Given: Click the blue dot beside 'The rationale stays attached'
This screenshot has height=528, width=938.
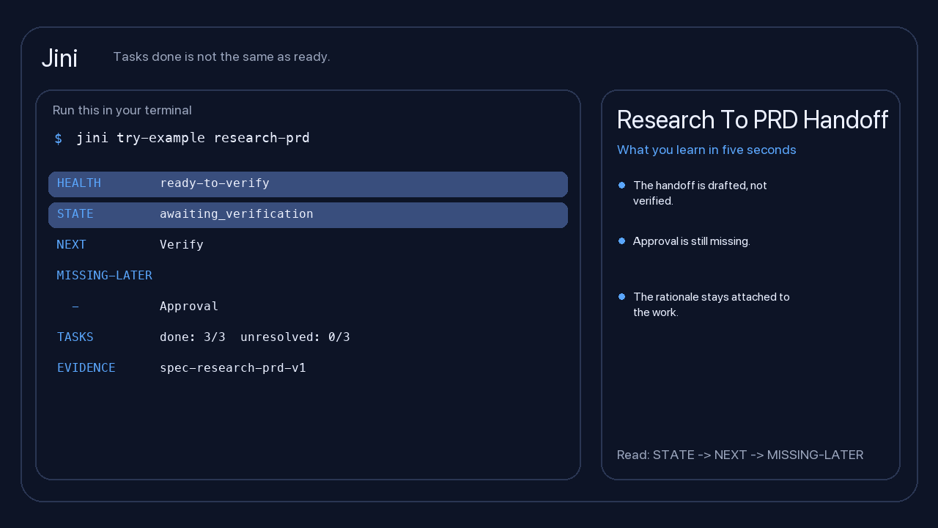Looking at the screenshot, I should tap(621, 296).
